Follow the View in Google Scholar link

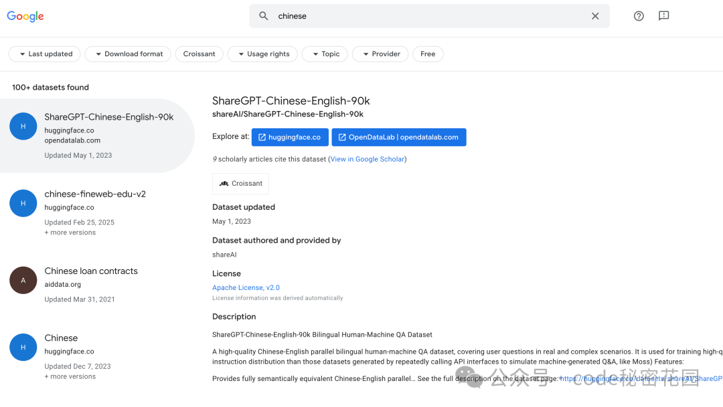[368, 159]
